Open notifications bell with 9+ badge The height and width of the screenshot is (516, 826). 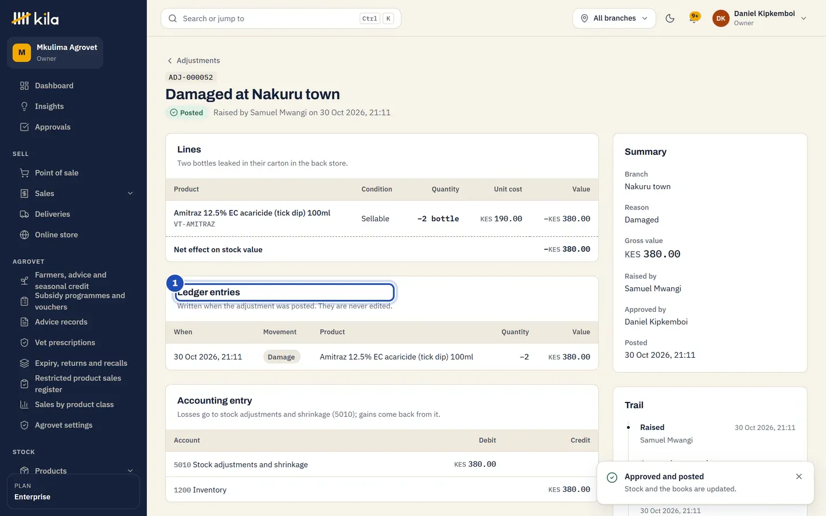[x=695, y=18]
